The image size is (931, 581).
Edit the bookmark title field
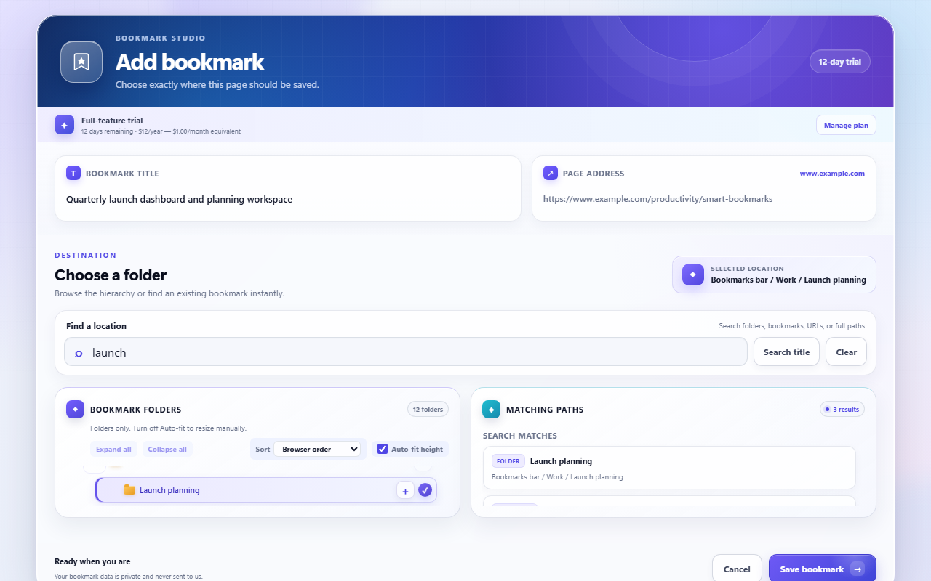pyautogui.click(x=288, y=199)
